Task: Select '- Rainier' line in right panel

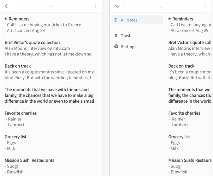Action: click(177, 119)
